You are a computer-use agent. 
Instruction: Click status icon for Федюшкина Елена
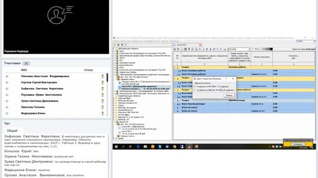(103, 113)
